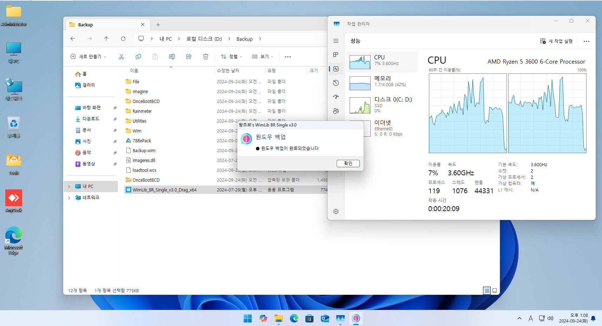Open the volume control in system tray

(550, 318)
